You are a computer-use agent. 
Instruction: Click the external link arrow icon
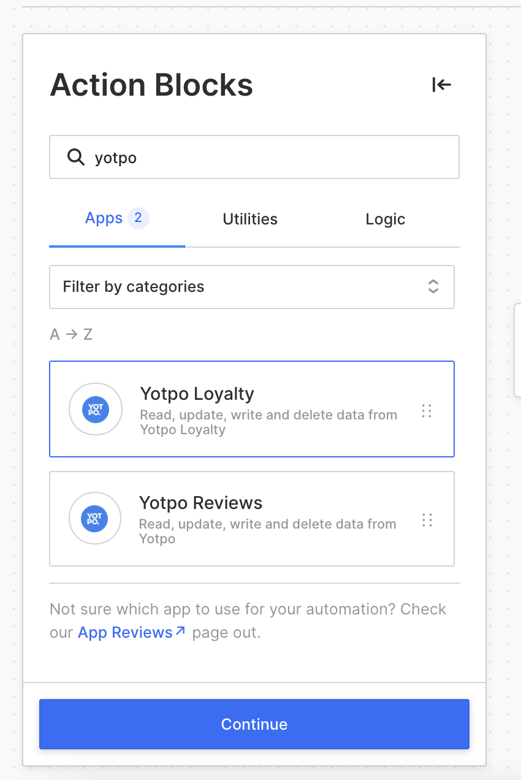coord(180,631)
